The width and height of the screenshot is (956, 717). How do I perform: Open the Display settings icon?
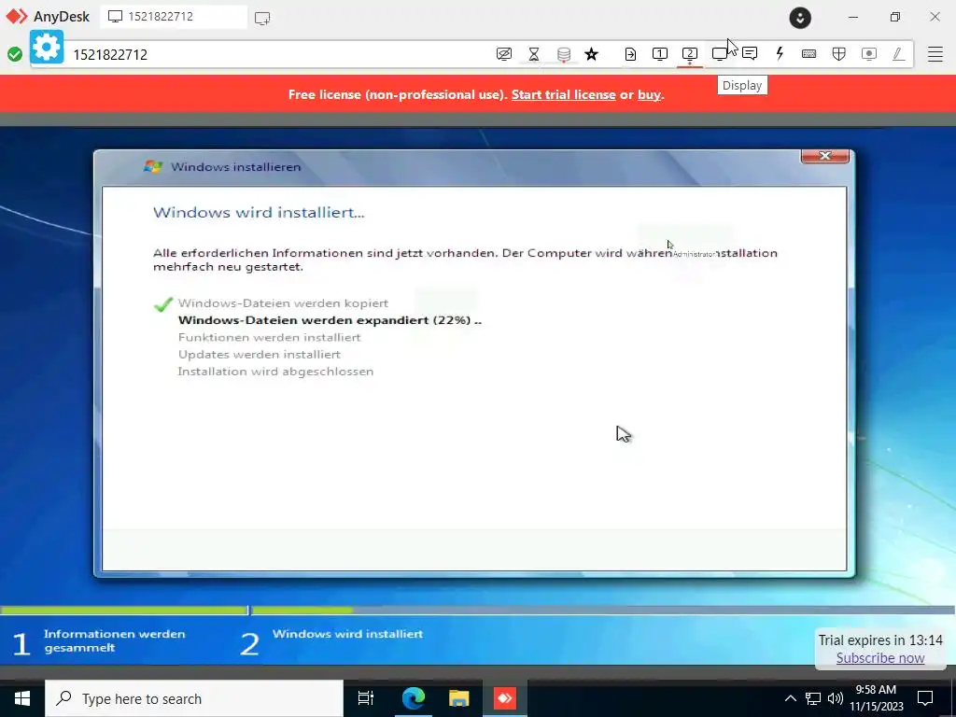[720, 54]
